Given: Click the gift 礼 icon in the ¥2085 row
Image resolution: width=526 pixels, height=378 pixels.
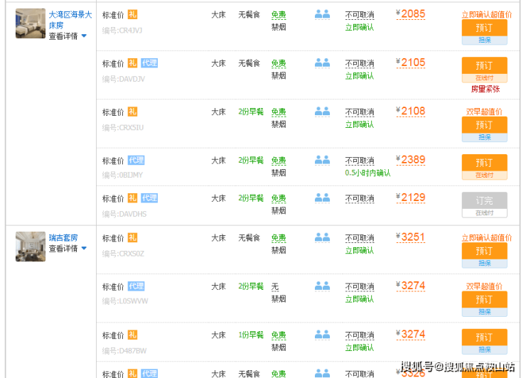Looking at the screenshot, I should (x=133, y=14).
